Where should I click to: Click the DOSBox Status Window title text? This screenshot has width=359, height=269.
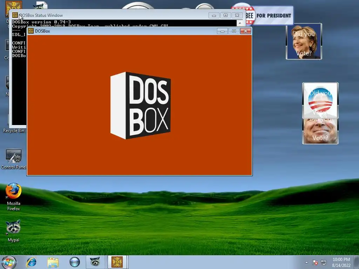coord(41,15)
